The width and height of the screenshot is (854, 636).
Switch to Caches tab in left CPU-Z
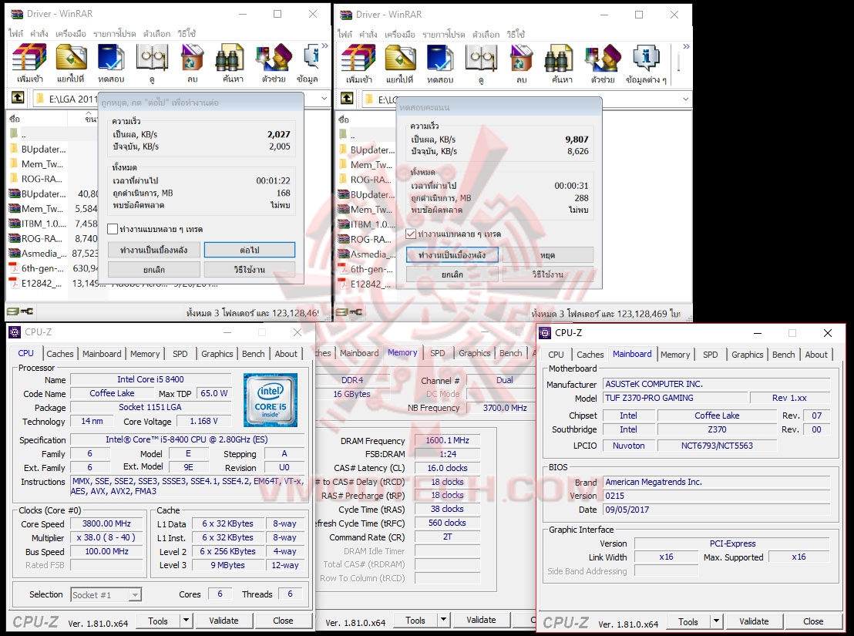coord(60,353)
